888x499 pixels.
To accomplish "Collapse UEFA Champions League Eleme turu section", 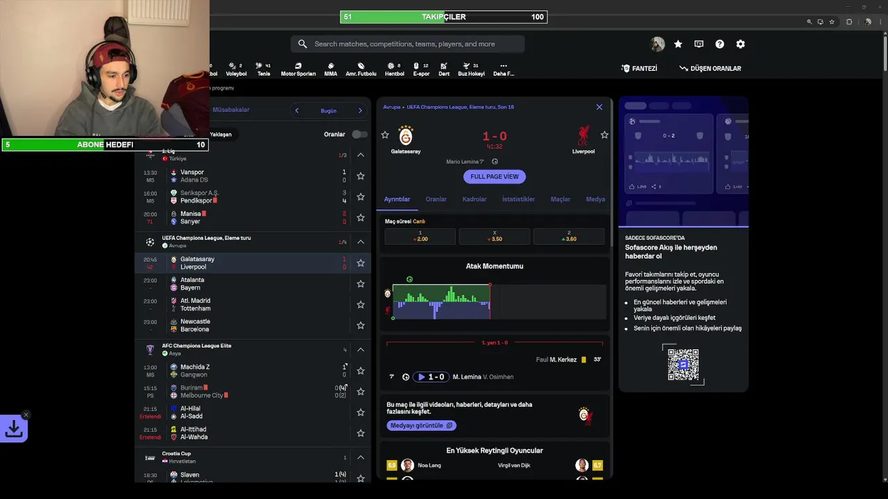I will [361, 242].
